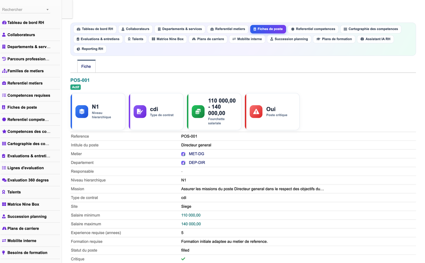Click the Tableau de bord RH sidebar icon

click(x=4, y=23)
